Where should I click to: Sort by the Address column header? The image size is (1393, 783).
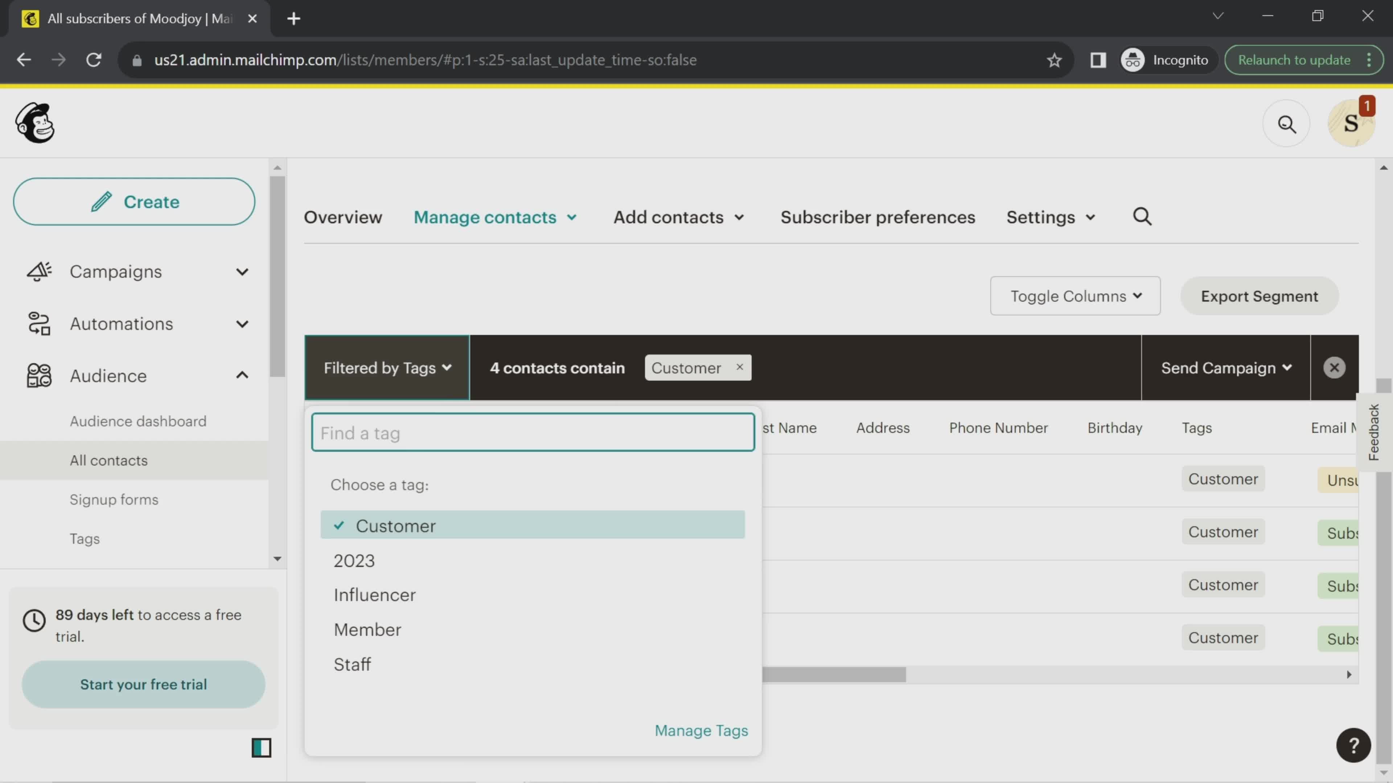883,427
